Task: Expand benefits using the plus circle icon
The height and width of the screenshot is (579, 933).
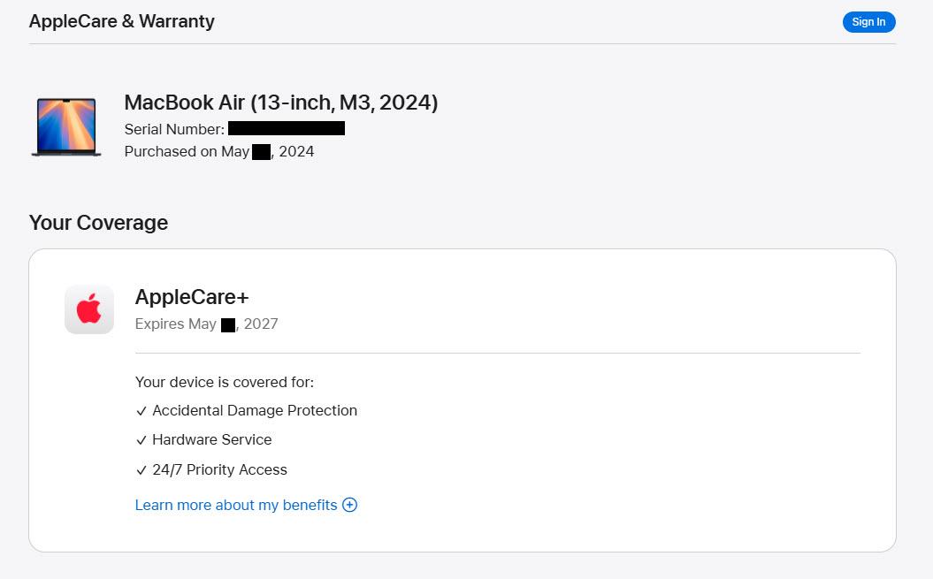Action: (x=350, y=505)
